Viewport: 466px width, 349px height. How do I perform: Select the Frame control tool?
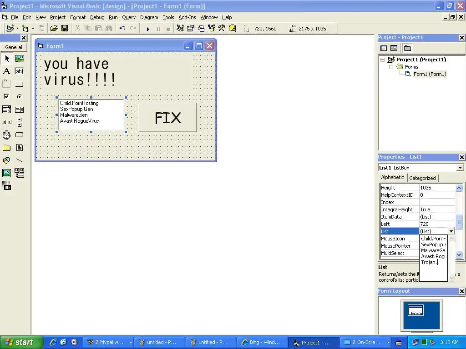[x=6, y=84]
